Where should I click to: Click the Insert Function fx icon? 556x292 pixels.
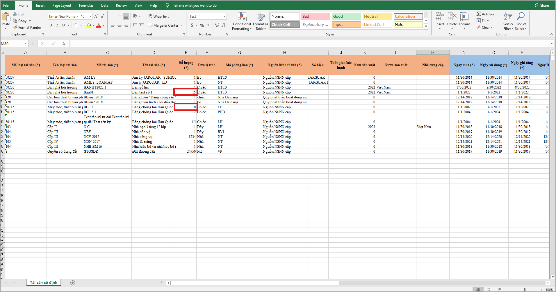pos(63,44)
